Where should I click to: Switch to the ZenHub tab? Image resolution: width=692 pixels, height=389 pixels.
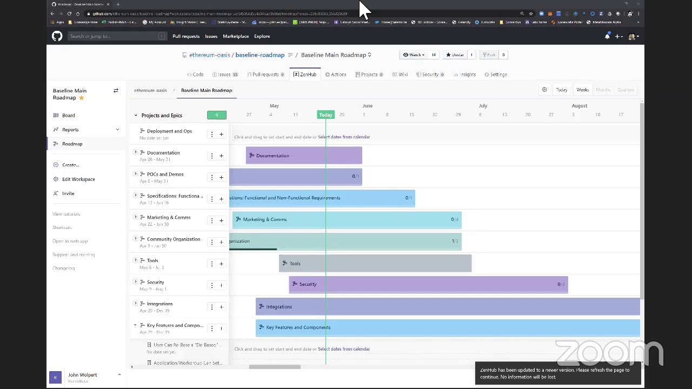tap(305, 75)
